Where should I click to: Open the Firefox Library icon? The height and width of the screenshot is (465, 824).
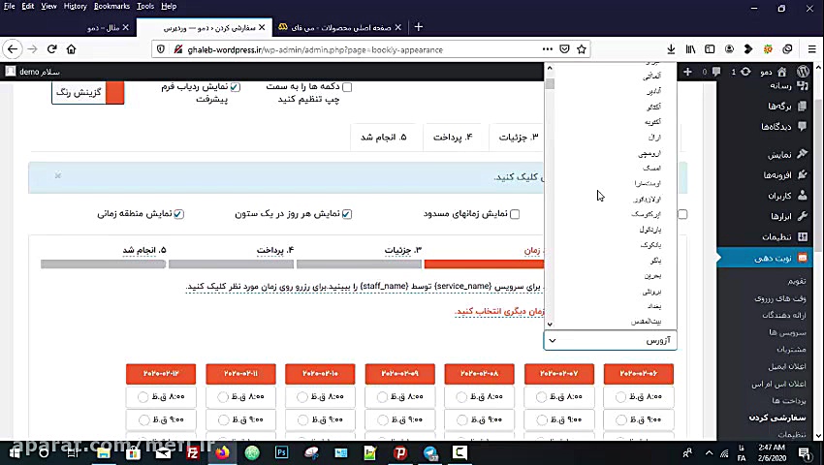click(690, 49)
